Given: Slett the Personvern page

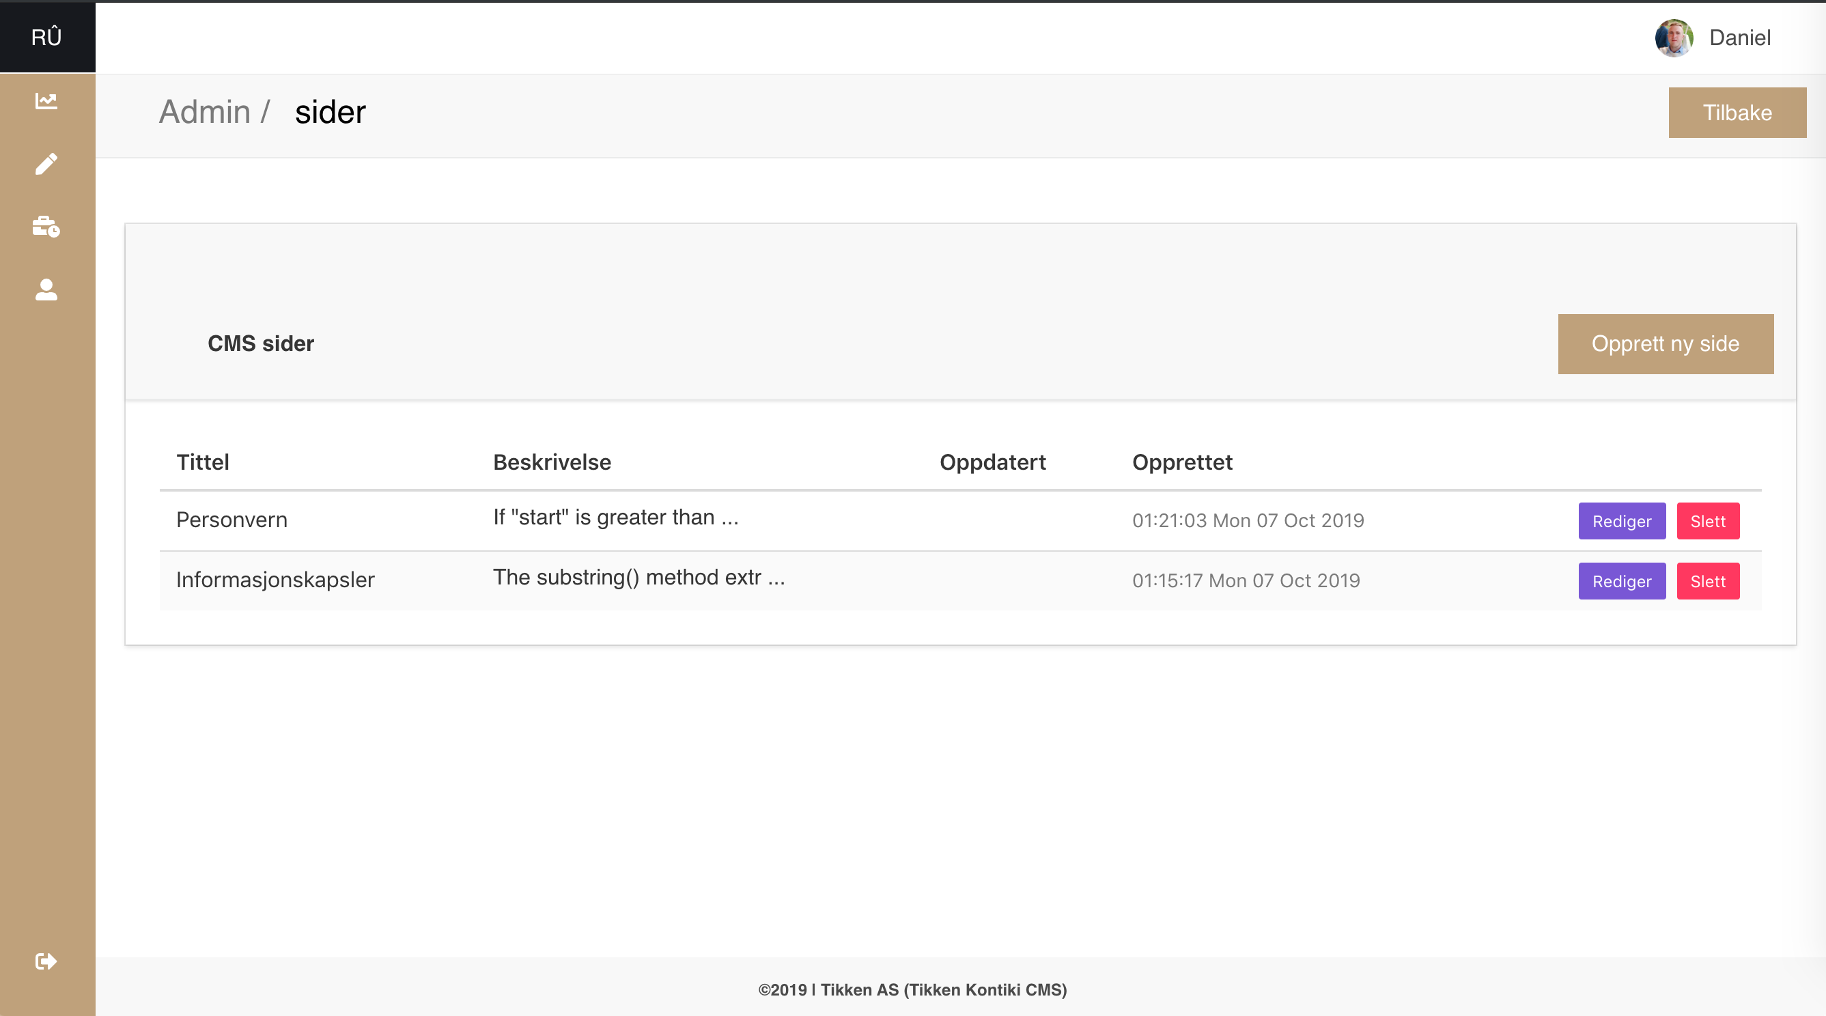Looking at the screenshot, I should pos(1709,520).
